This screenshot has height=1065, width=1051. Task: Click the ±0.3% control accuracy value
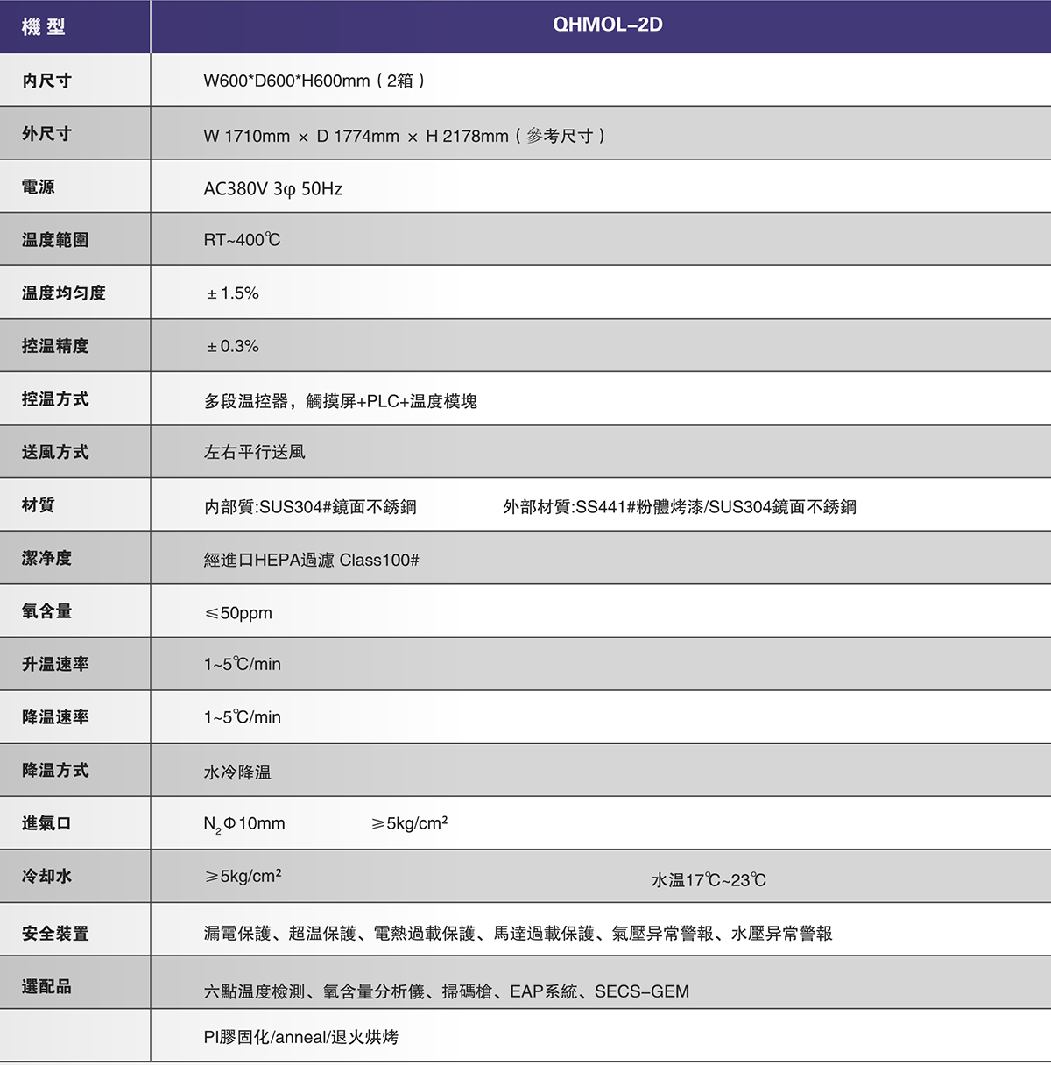pyautogui.click(x=233, y=346)
